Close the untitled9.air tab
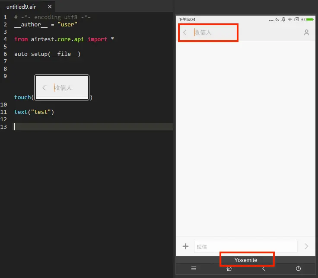Viewport: 318px width, 278px height. coord(50,6)
